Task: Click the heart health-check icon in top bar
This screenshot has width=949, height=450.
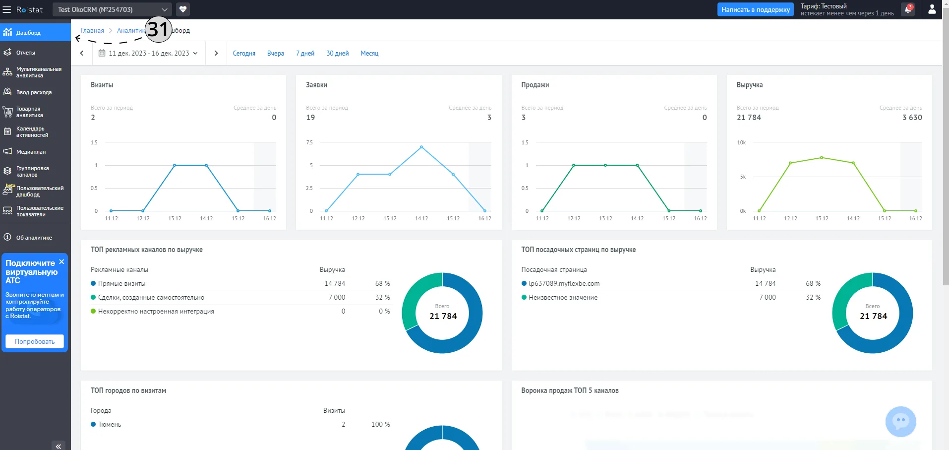Action: pos(183,9)
